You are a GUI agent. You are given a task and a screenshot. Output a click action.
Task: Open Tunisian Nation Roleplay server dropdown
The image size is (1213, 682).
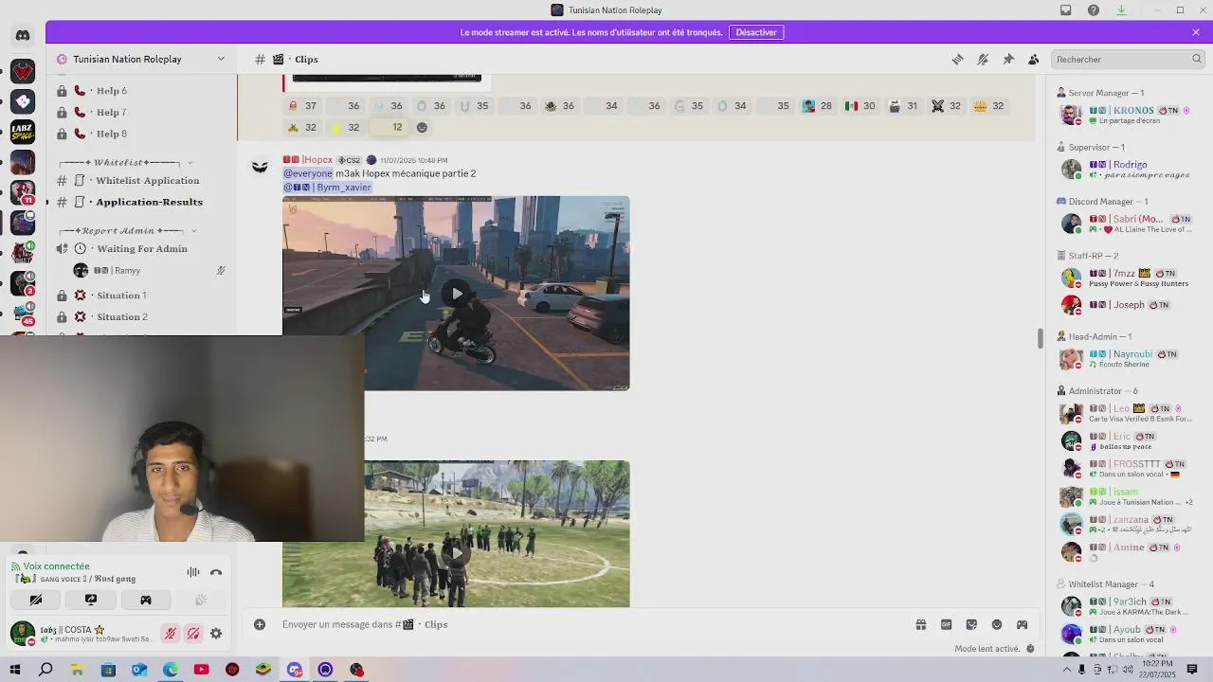point(142,59)
